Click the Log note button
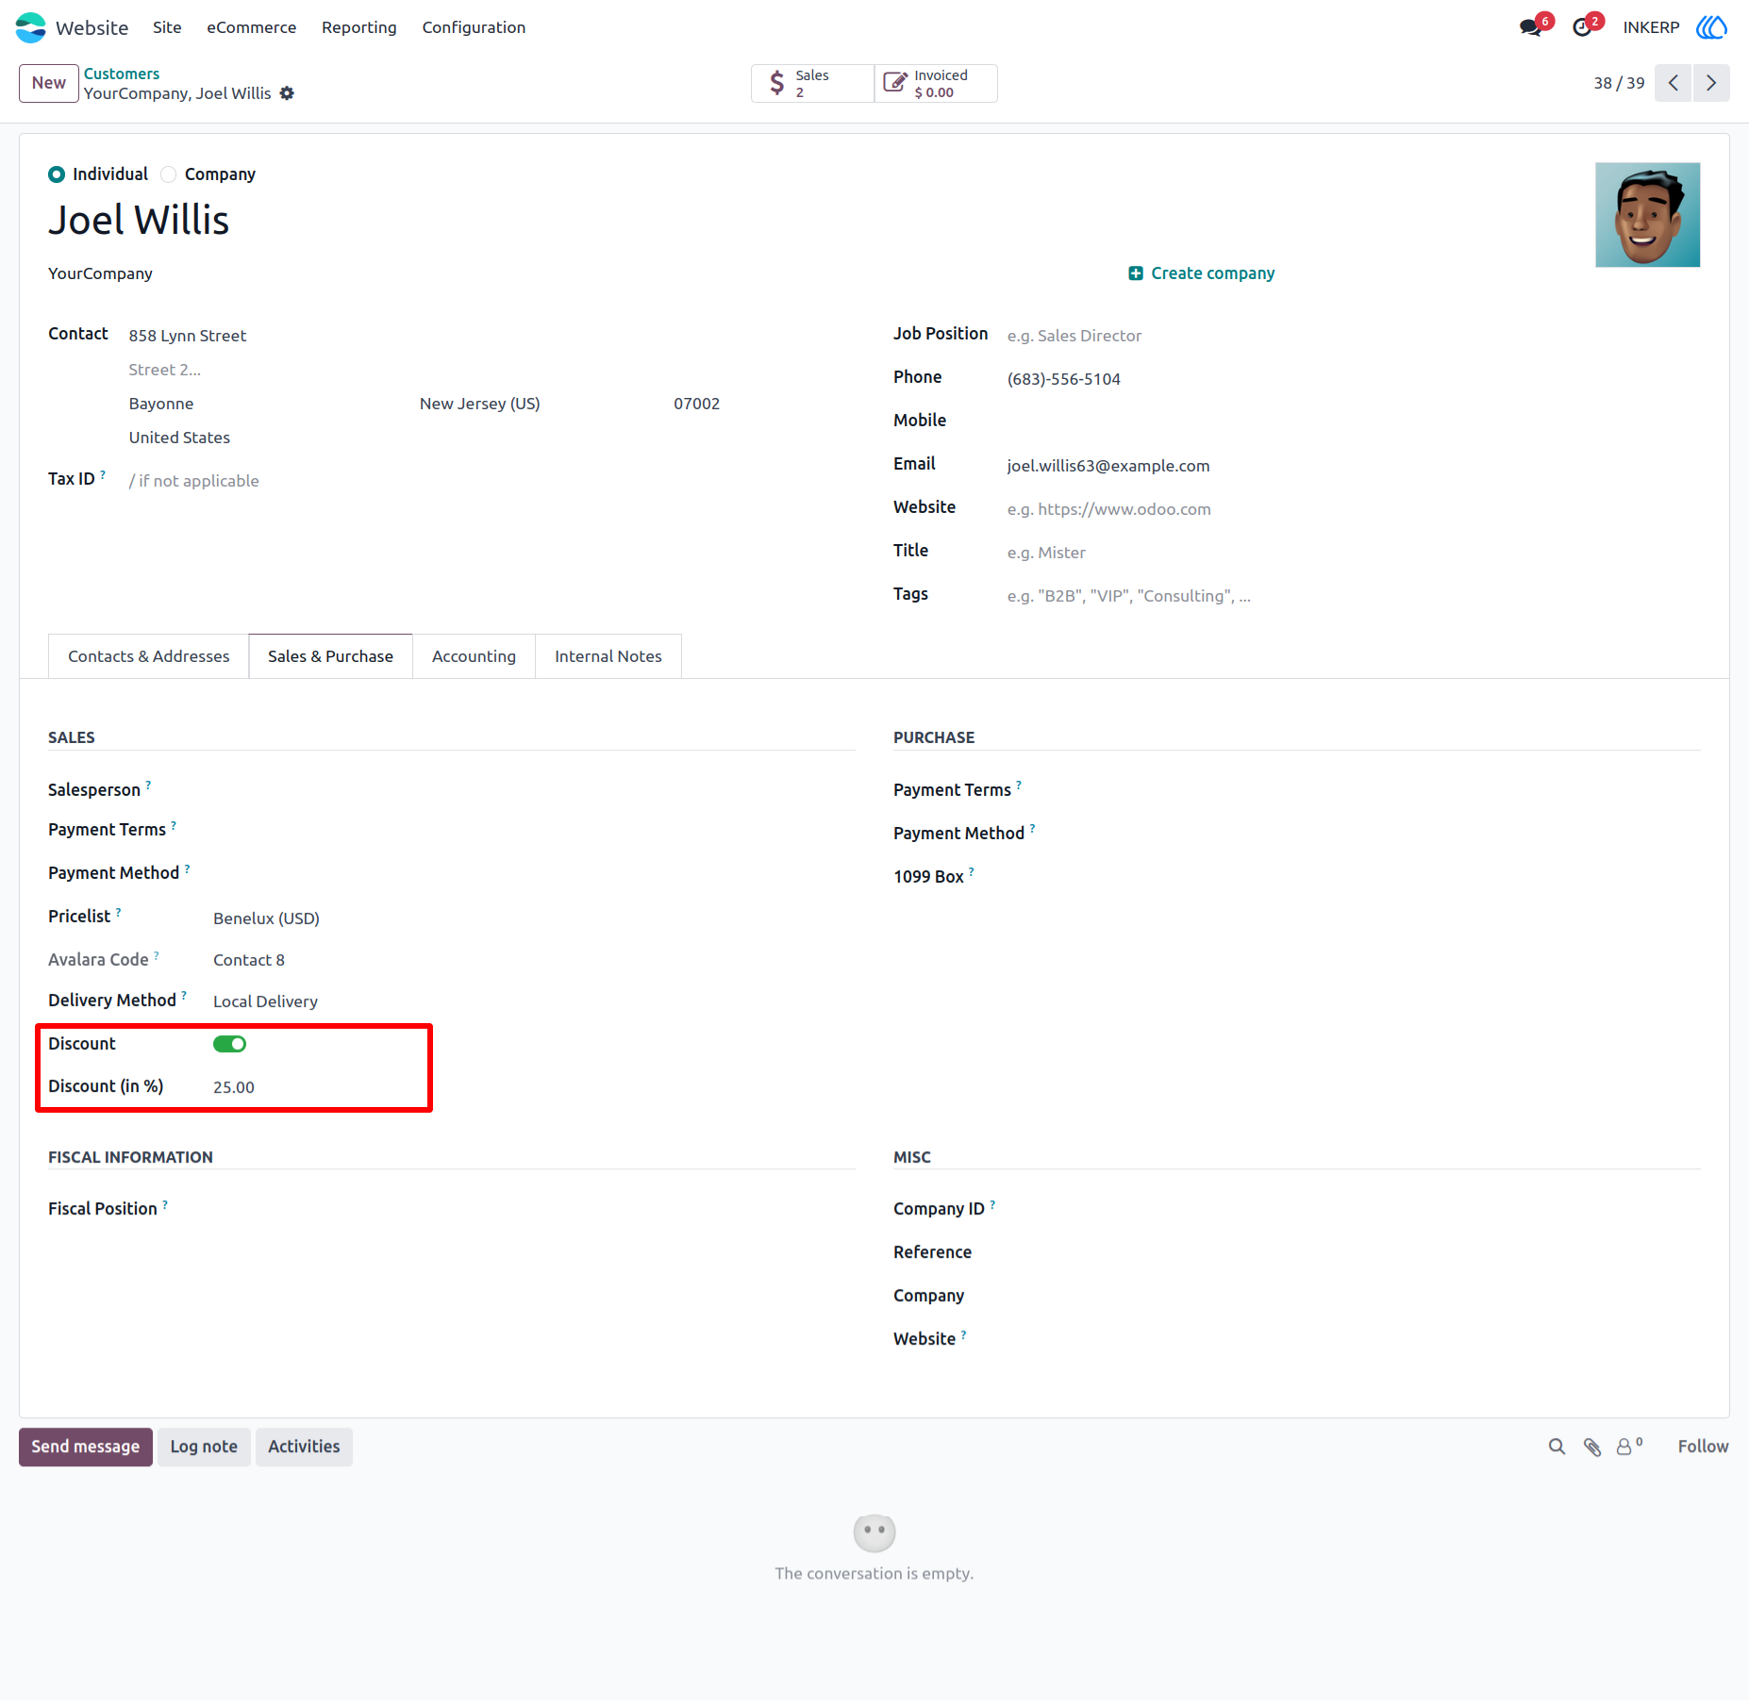1749x1703 pixels. coord(204,1447)
